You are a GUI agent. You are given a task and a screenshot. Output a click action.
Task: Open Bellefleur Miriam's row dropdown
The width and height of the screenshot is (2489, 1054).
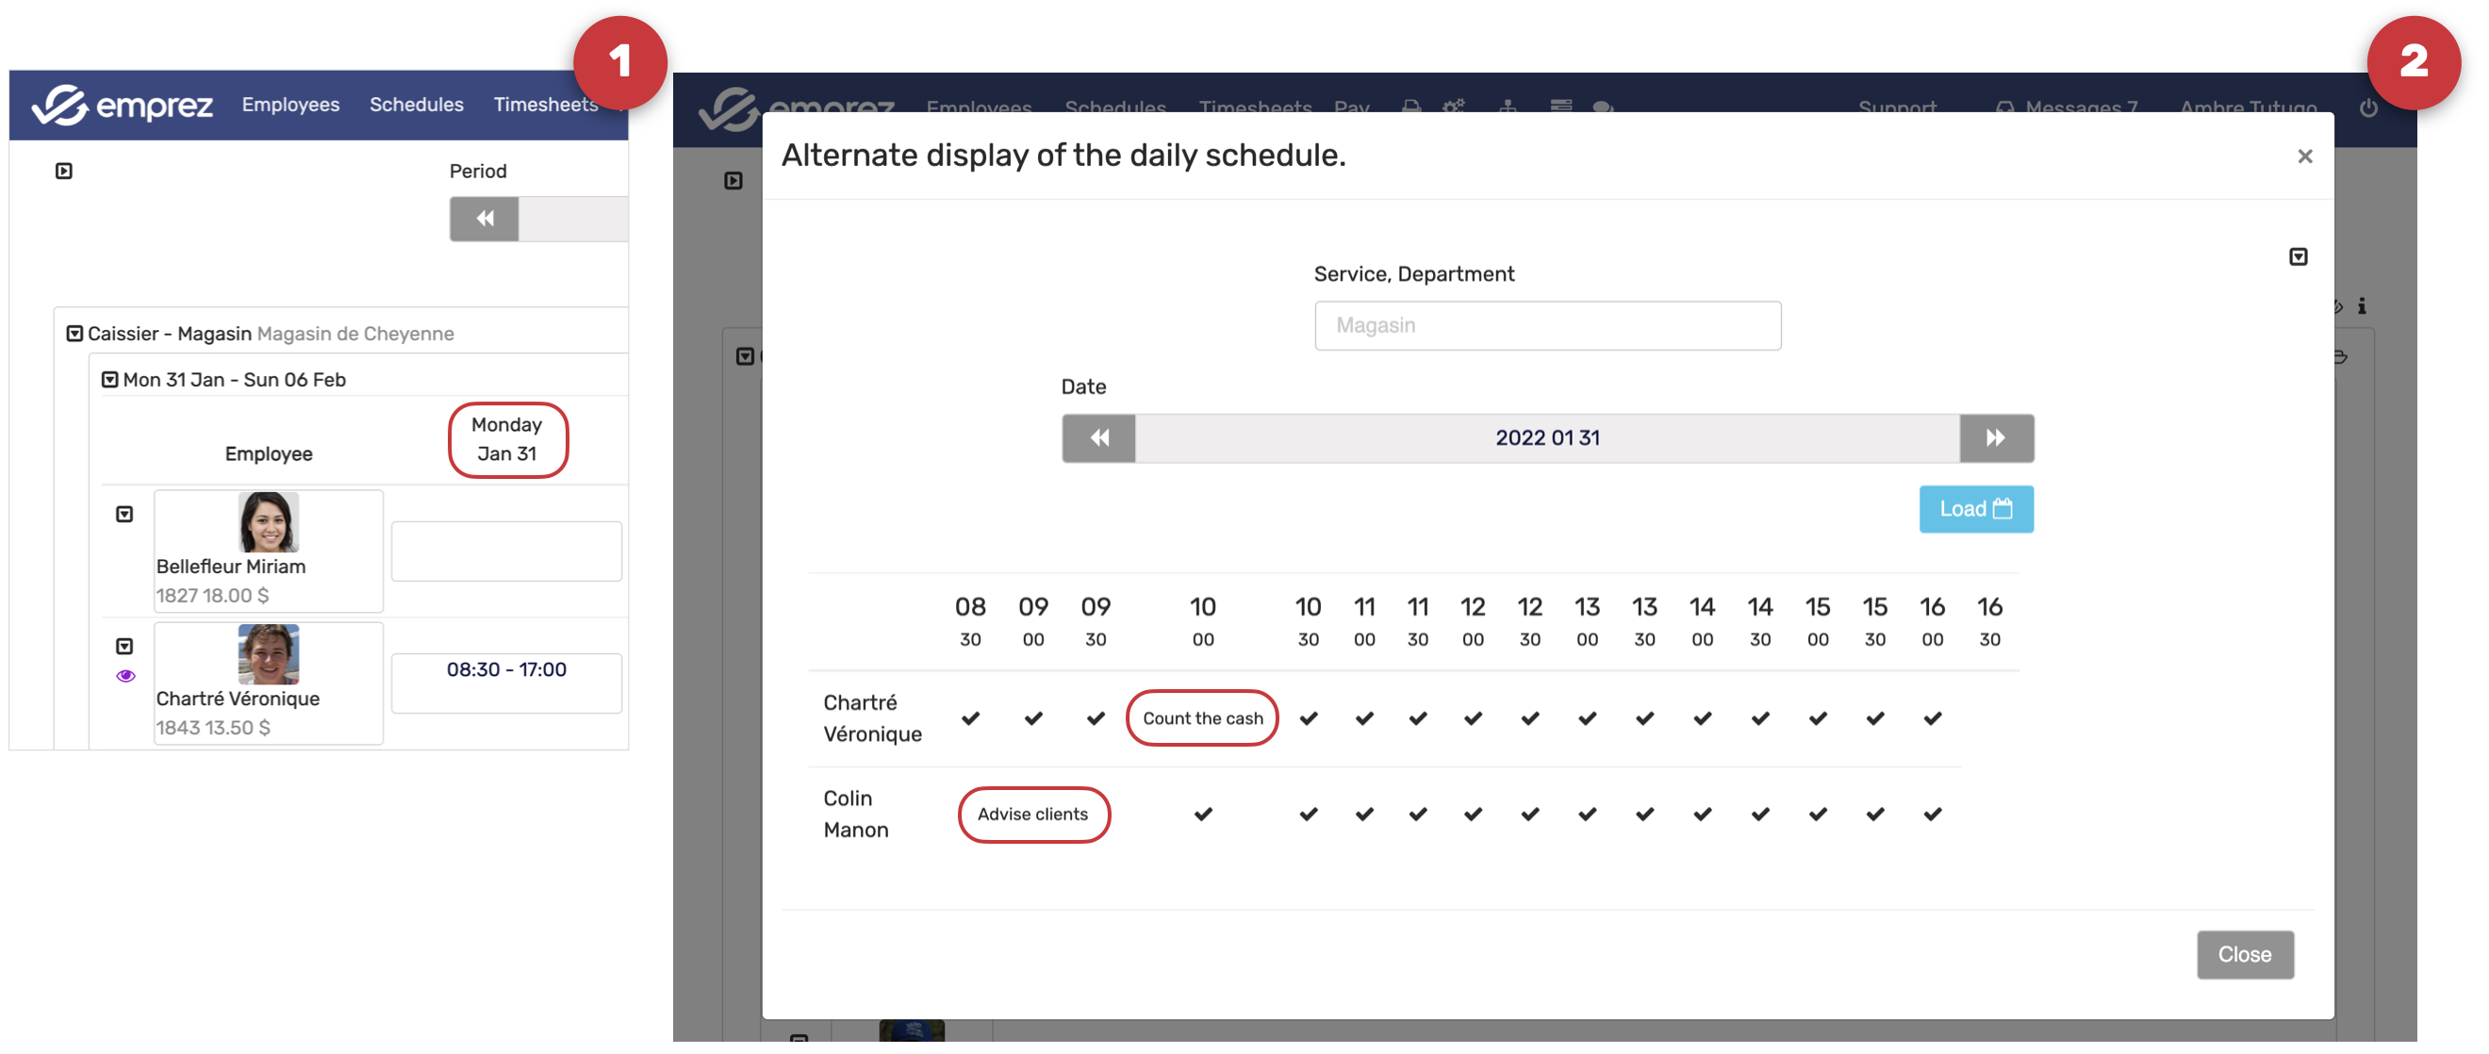pyautogui.click(x=124, y=515)
